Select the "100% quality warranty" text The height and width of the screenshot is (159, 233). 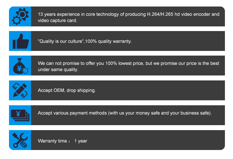coord(108,41)
